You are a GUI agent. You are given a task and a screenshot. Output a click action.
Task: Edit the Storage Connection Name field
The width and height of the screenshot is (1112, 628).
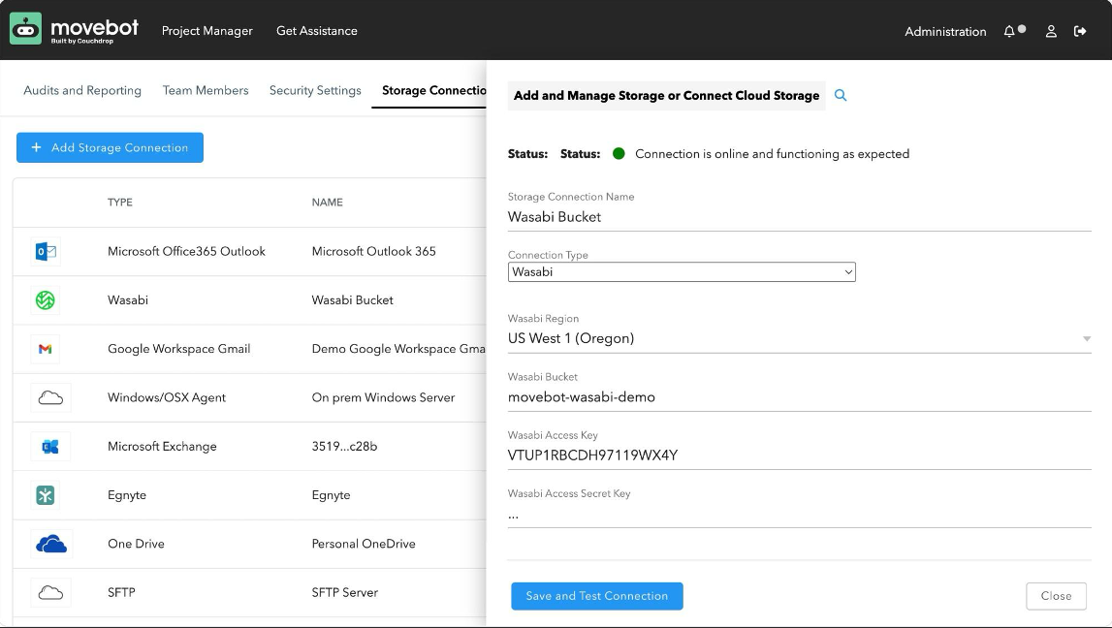[x=799, y=217]
